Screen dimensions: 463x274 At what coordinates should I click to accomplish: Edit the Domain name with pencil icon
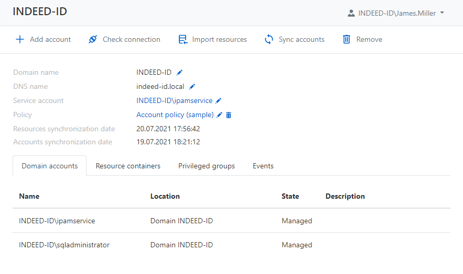[x=180, y=72]
